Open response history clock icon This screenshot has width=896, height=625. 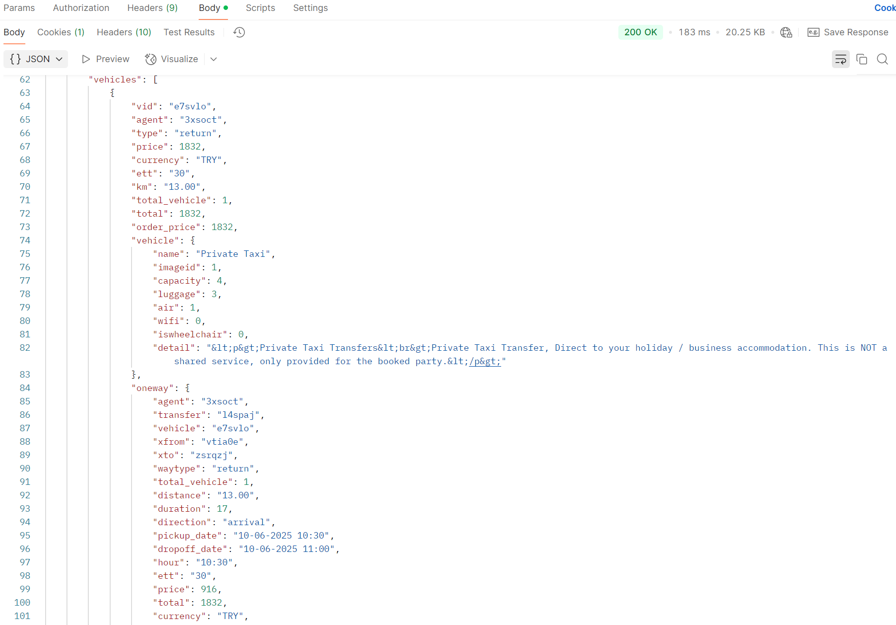tap(239, 32)
